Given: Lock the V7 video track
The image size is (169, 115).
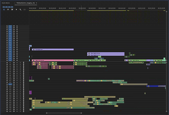Looking at the screenshot, I should tap(7, 50).
